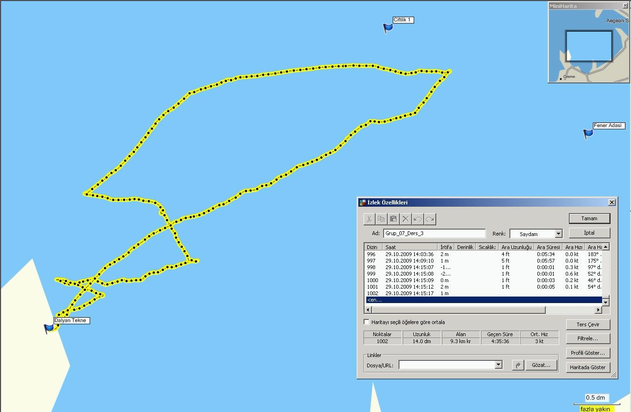The width and height of the screenshot is (631, 412).
Task: Click the Ara Uzunluğu column header
Action: pos(516,247)
